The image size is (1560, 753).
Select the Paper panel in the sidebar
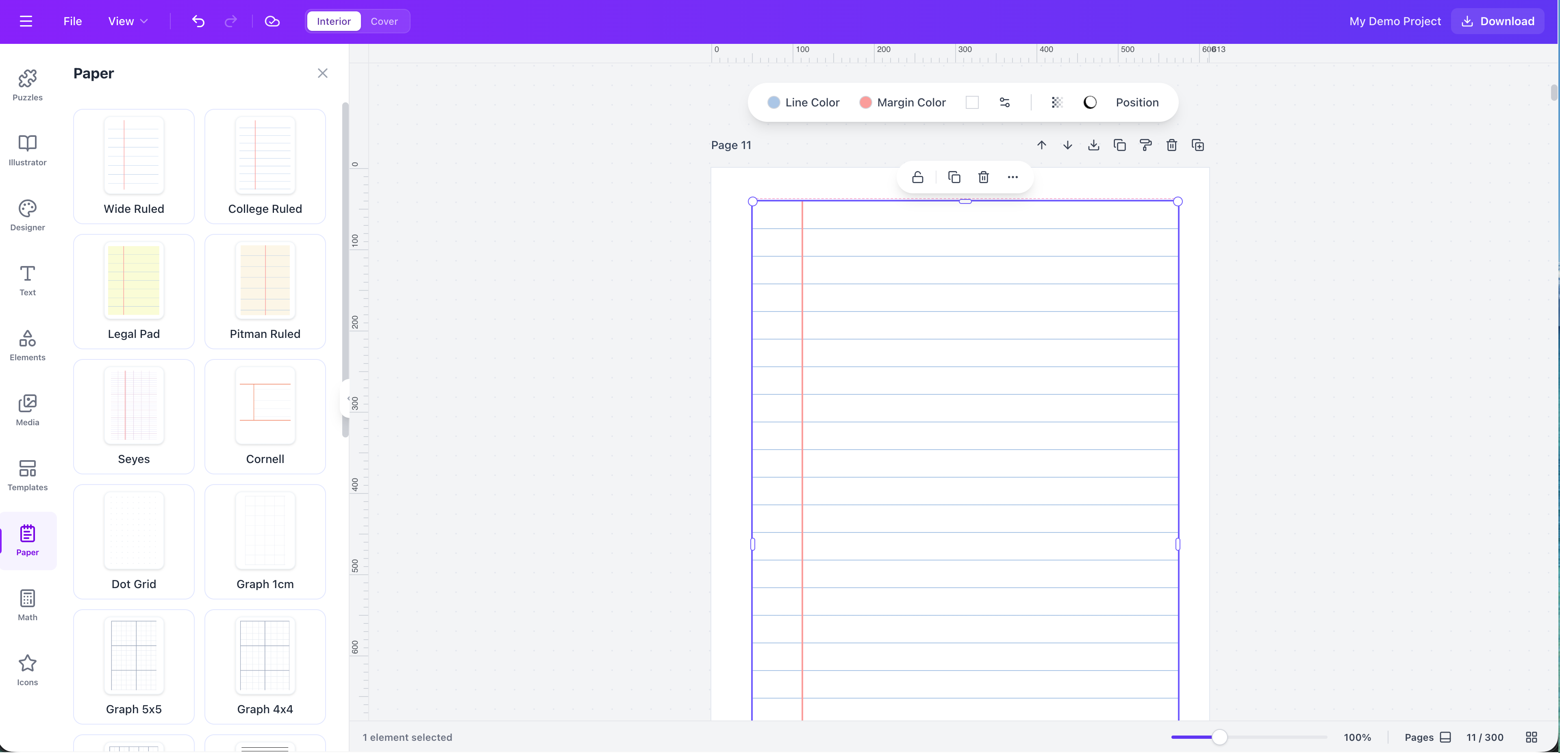(27, 541)
